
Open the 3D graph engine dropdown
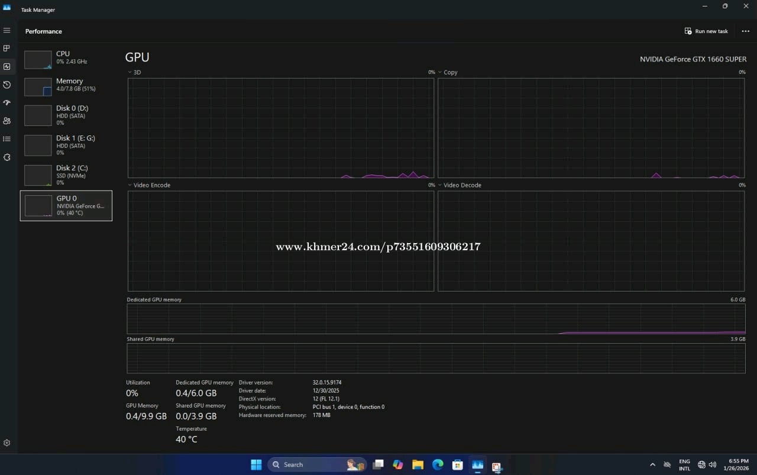coord(130,72)
